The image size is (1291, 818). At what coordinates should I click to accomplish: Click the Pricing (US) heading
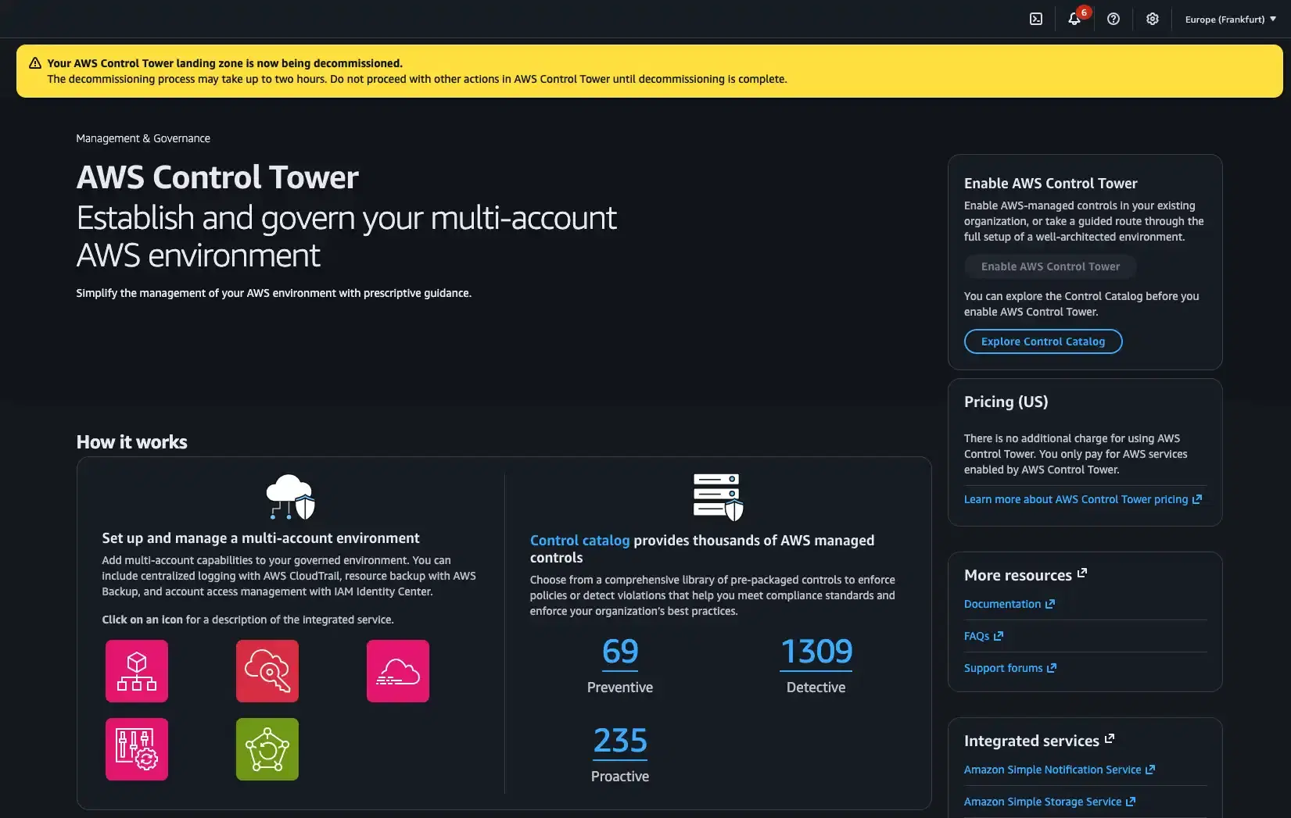click(1006, 402)
